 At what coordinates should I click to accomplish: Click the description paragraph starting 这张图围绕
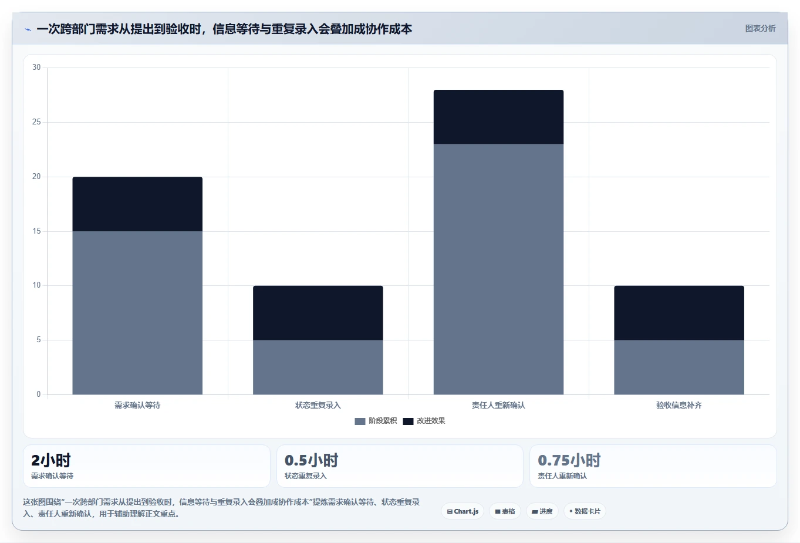222,508
